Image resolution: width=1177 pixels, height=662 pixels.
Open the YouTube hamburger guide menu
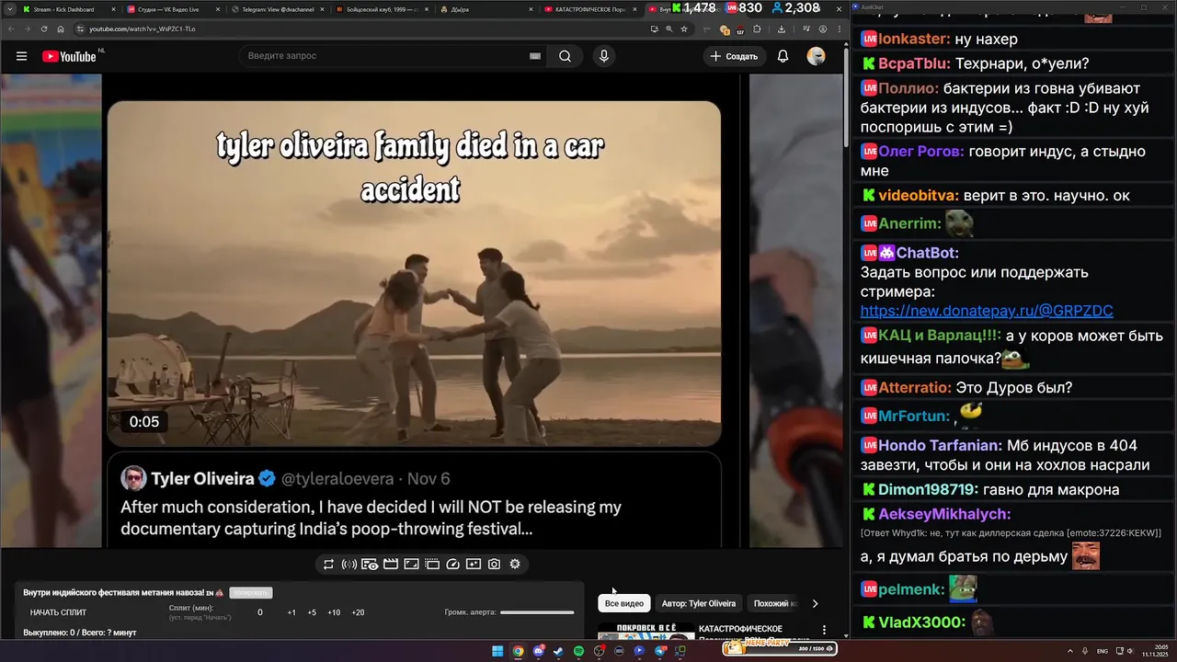pos(21,56)
